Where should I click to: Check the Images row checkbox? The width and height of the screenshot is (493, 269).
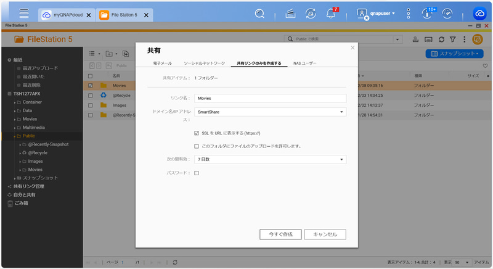pos(91,106)
